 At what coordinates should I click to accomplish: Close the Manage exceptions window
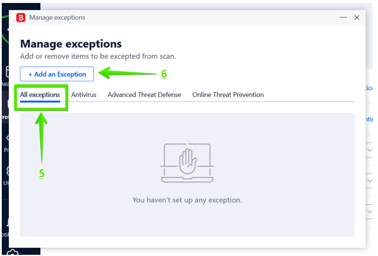(x=357, y=17)
